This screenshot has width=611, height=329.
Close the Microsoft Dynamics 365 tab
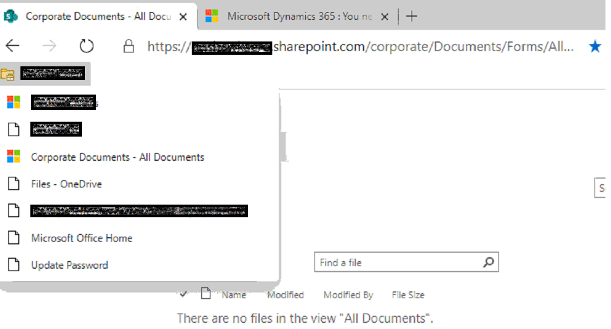click(384, 17)
